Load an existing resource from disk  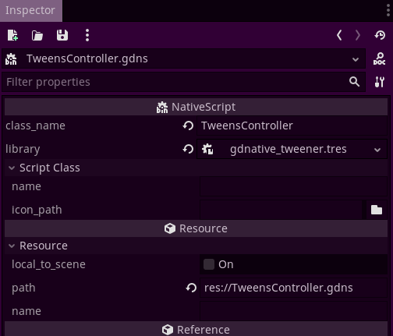(37, 35)
